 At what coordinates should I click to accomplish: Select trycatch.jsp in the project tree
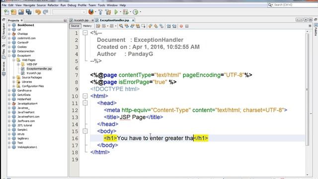point(34,73)
